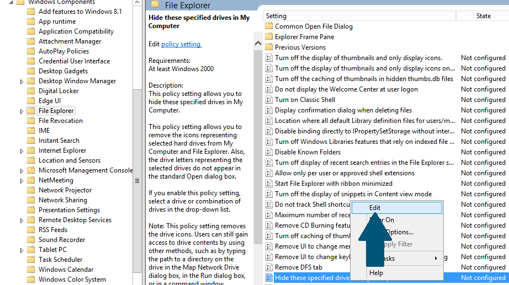Viewport: 509px width, 285px height.
Task: Expand the Tablet PC tree node
Action: click(x=22, y=250)
